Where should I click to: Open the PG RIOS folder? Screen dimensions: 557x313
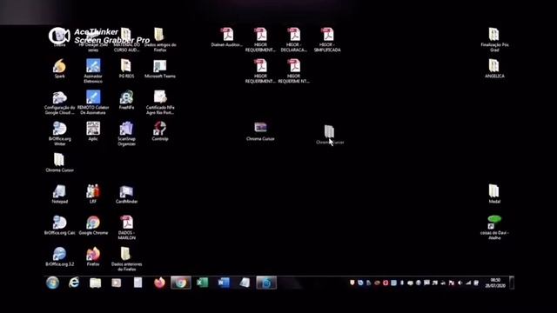click(x=126, y=68)
